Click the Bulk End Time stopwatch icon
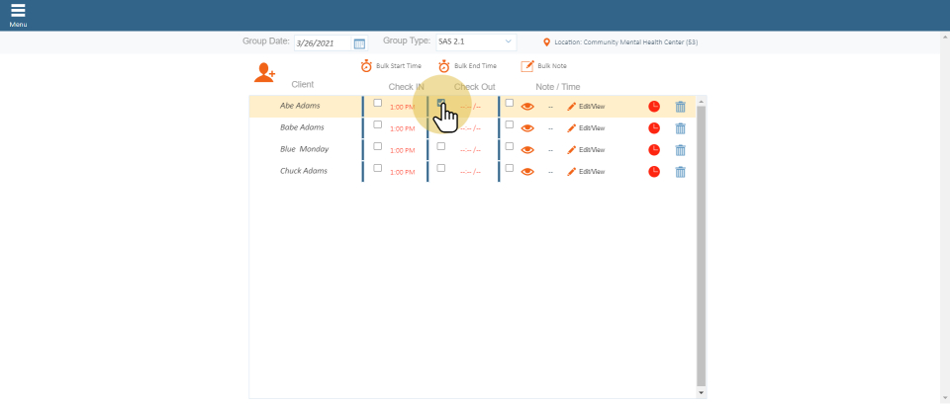This screenshot has width=950, height=405. tap(444, 66)
